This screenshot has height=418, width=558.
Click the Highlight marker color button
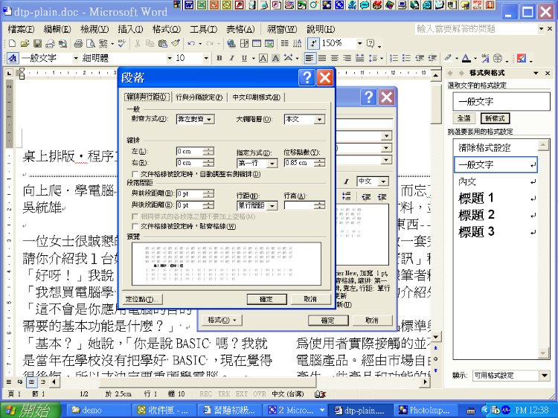(x=448, y=58)
